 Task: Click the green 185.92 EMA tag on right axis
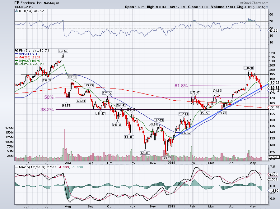tap(274, 83)
